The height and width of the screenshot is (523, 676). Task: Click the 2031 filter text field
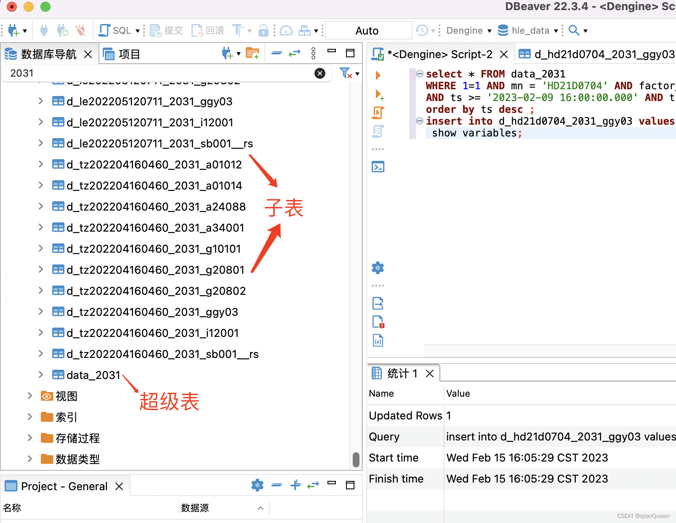click(160, 73)
